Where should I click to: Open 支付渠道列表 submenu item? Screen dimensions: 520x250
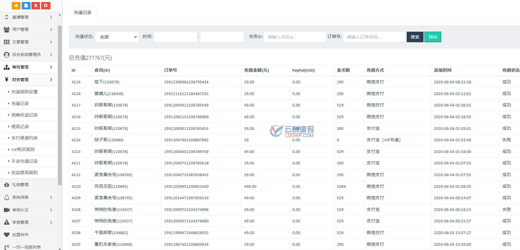(24, 138)
